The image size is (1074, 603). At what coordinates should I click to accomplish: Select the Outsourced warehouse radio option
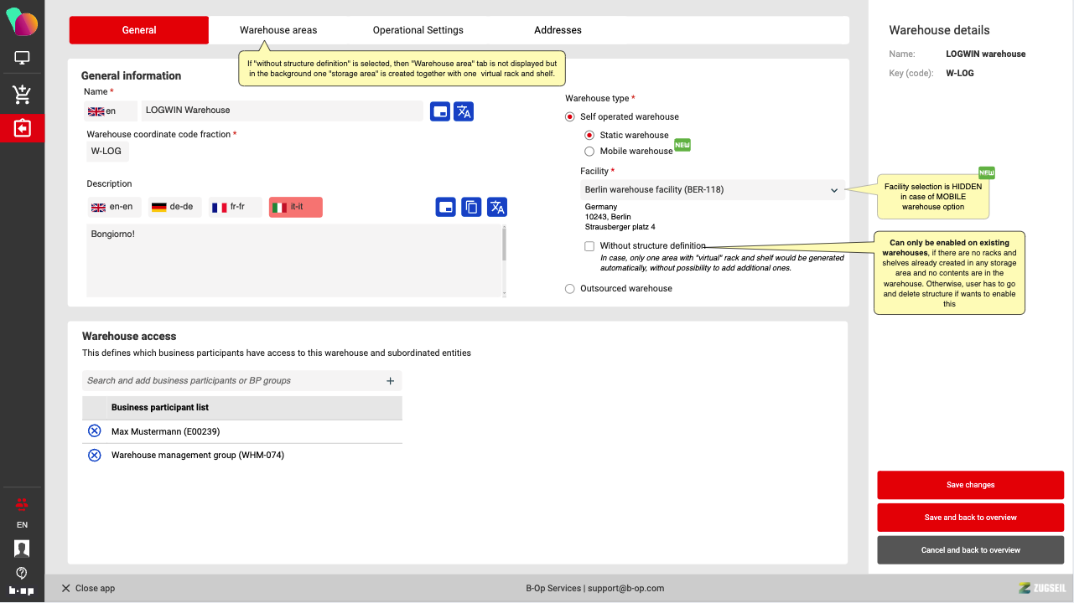[570, 288]
